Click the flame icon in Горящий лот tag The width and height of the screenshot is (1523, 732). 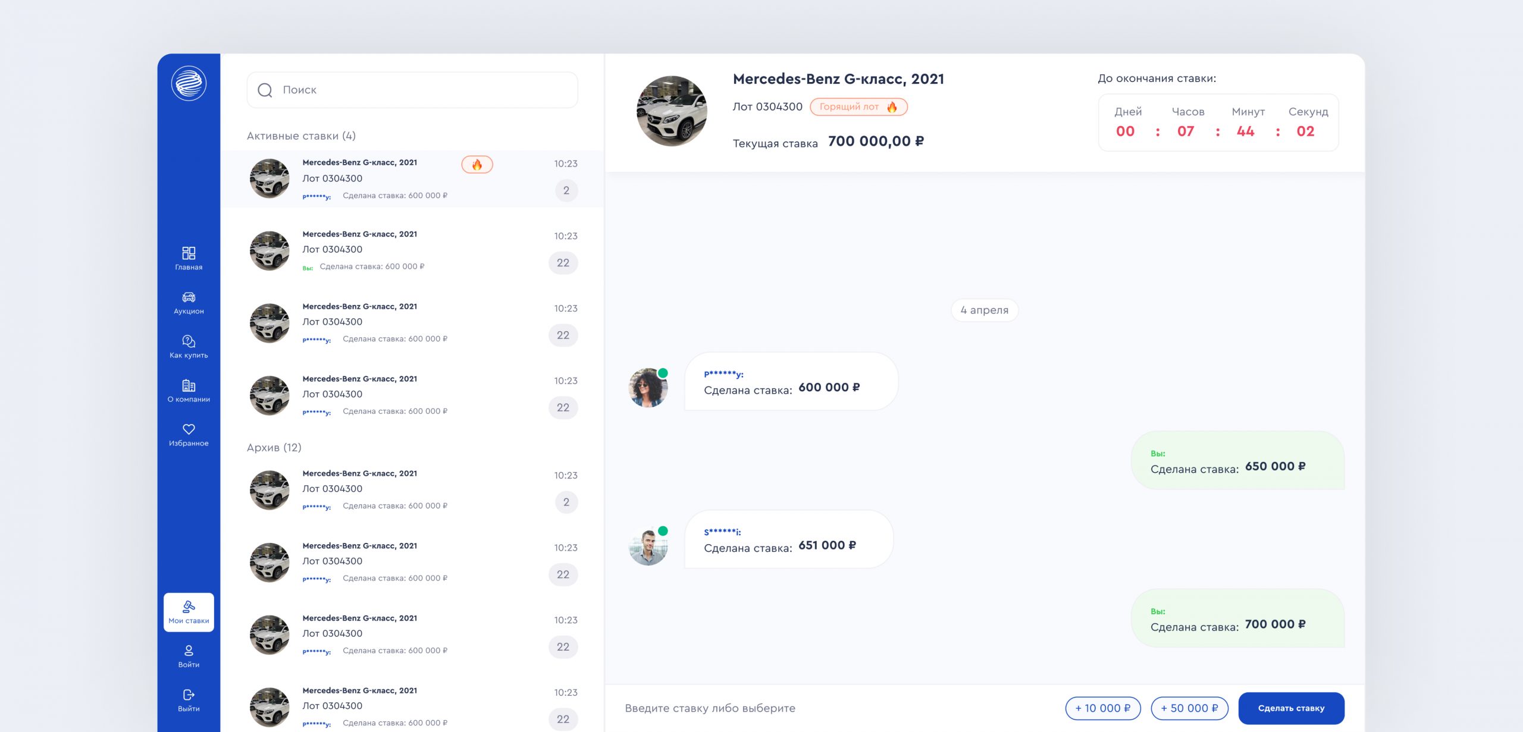point(892,107)
